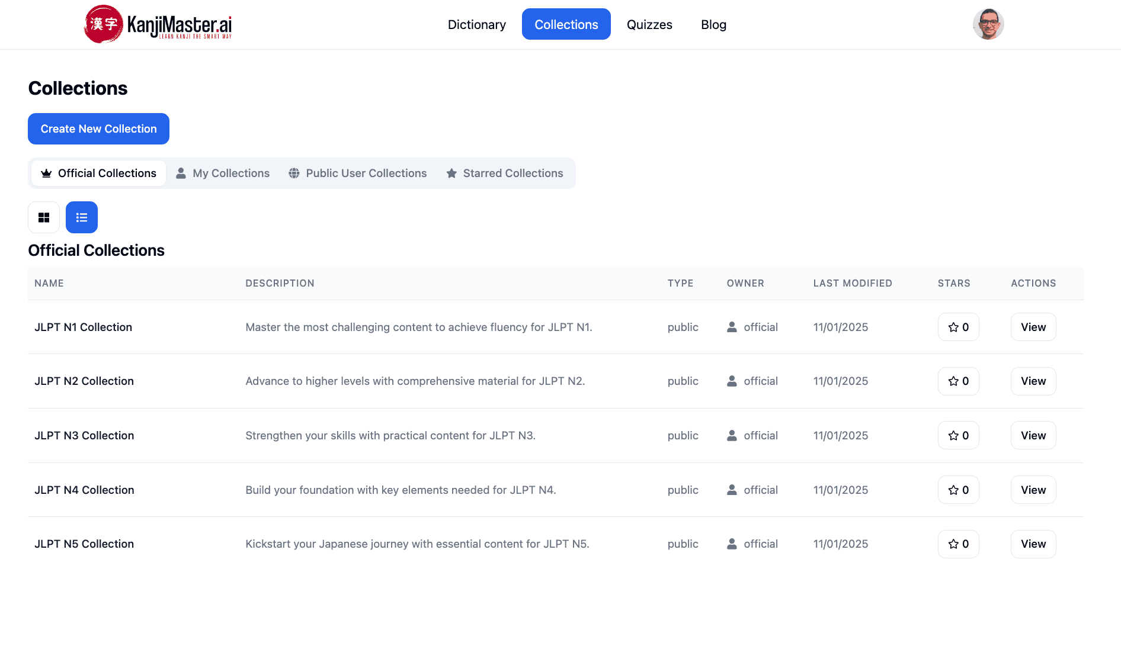
Task: Click the KanjiMaster.ai logo
Action: coord(158,24)
